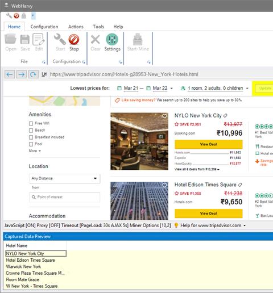The image size is (273, 293).
Task: Click the yellow Update button
Action: (263, 89)
